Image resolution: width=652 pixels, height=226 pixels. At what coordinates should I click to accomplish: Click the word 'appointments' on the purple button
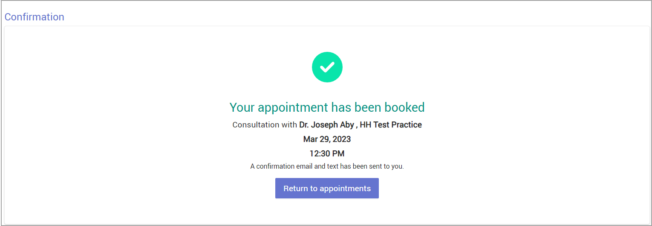point(345,189)
